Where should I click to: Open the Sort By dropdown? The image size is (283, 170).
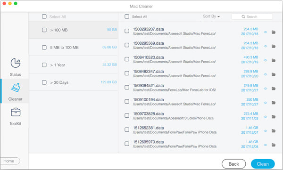[x=211, y=16]
